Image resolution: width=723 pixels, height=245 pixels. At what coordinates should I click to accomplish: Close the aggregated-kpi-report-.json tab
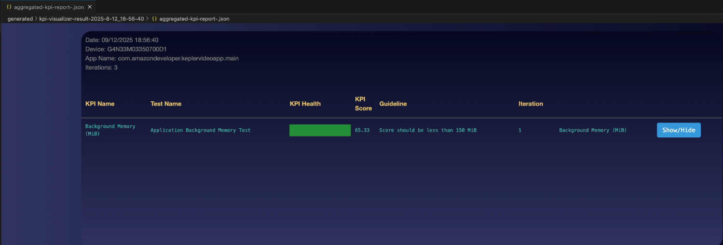90,7
